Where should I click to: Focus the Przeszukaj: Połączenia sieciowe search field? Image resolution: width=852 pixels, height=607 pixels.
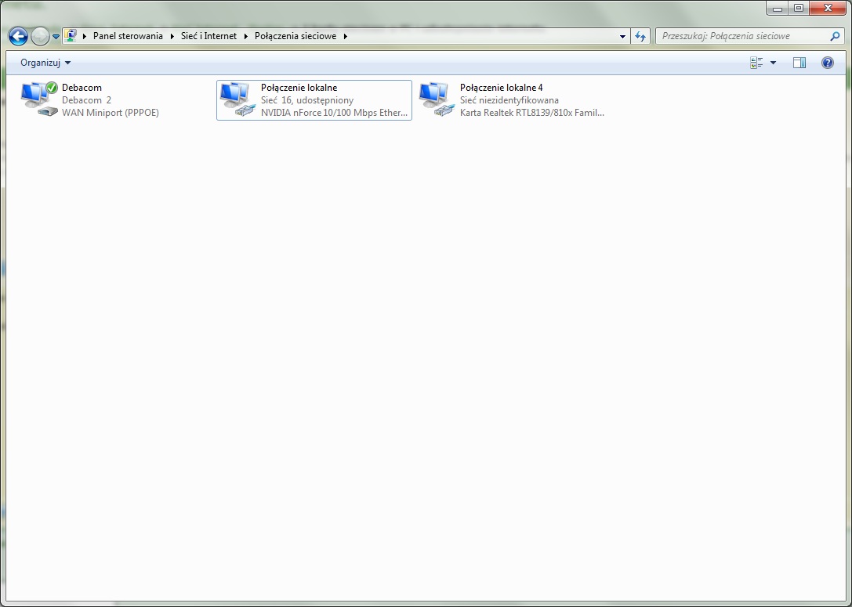743,36
